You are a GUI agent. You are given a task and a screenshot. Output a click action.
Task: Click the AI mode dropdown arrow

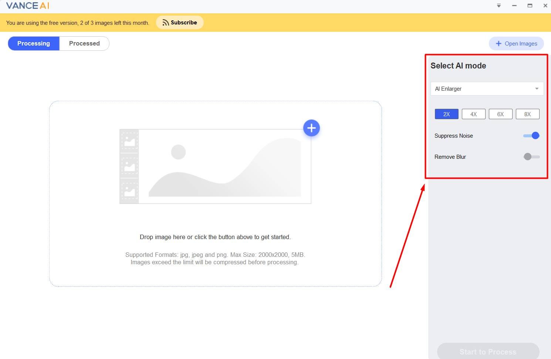point(537,89)
